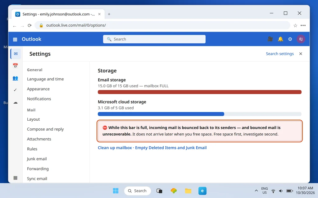Click the Outlook brand name
Viewport: 318px width, 198px height.
coord(31,39)
